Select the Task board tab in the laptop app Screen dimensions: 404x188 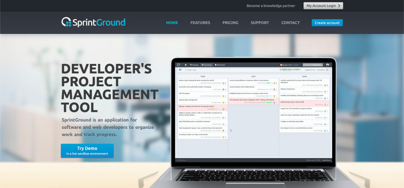(207, 65)
